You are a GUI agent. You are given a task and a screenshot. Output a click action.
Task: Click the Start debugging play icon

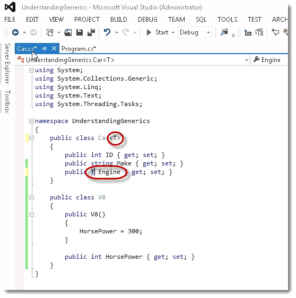coord(149,32)
